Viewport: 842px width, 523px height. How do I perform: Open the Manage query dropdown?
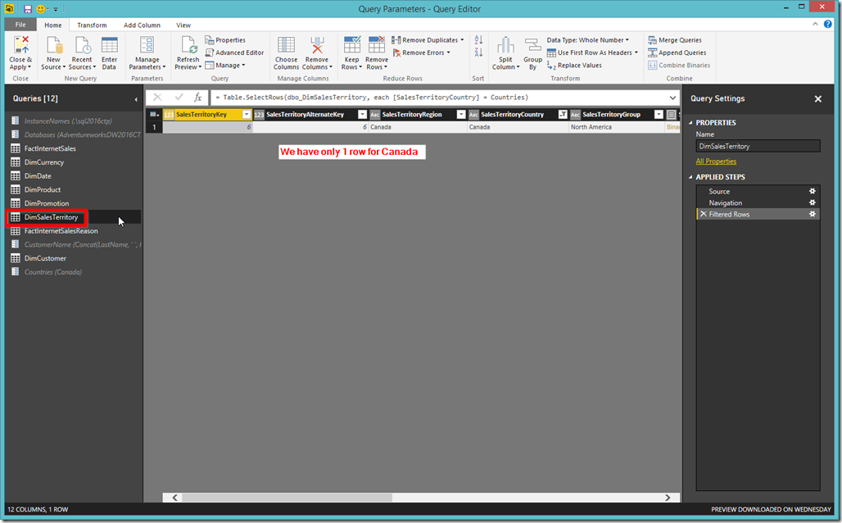(225, 65)
